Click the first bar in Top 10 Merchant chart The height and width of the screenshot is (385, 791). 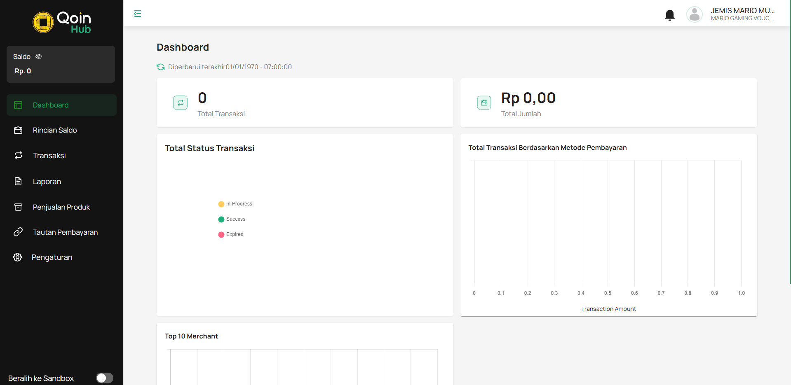(x=183, y=367)
